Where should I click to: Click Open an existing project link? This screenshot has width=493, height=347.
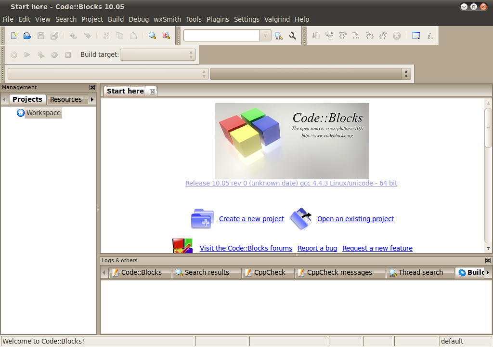355,219
